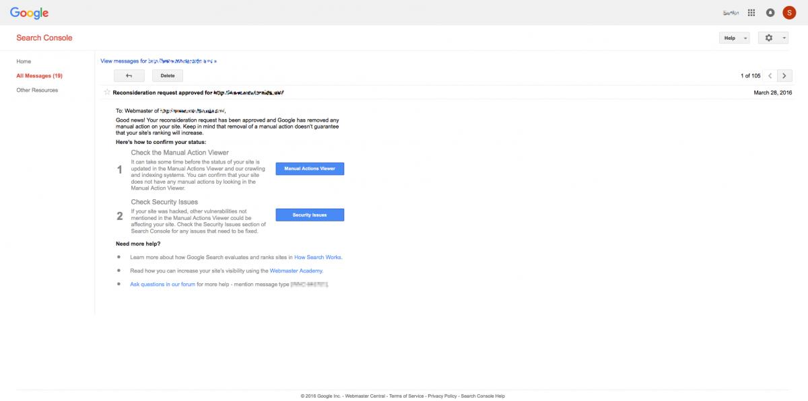Open the Google apps grid icon
Viewport: 808px width, 401px height.
tap(751, 12)
